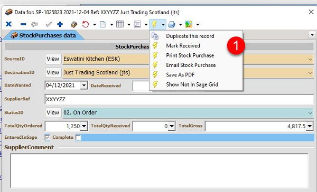Click the lightning bolt actions icon
This screenshot has height=192, width=317.
154,24
